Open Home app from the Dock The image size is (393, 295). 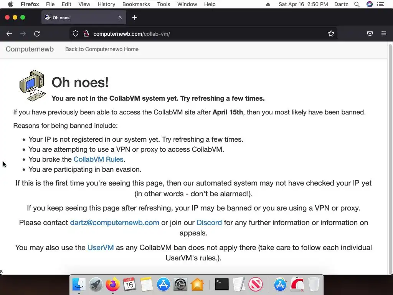[197, 284]
